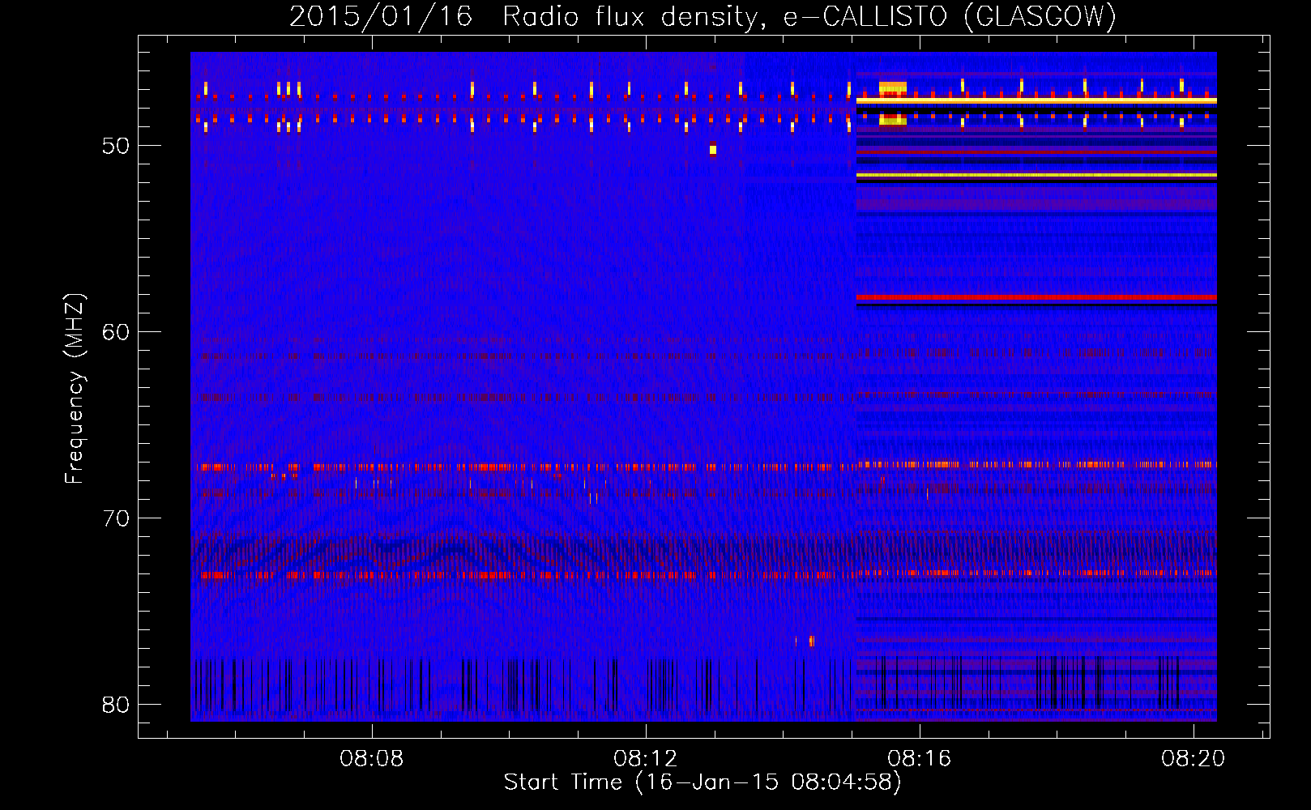Click the 50 frequency tick label
1311x810 pixels.
point(116,146)
